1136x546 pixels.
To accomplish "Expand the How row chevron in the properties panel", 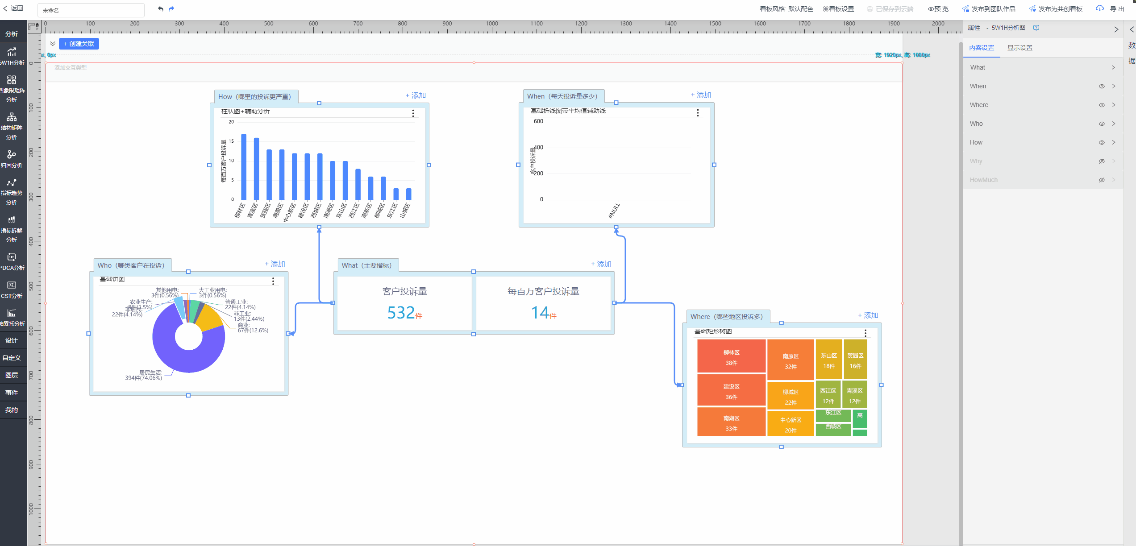I will (x=1113, y=142).
